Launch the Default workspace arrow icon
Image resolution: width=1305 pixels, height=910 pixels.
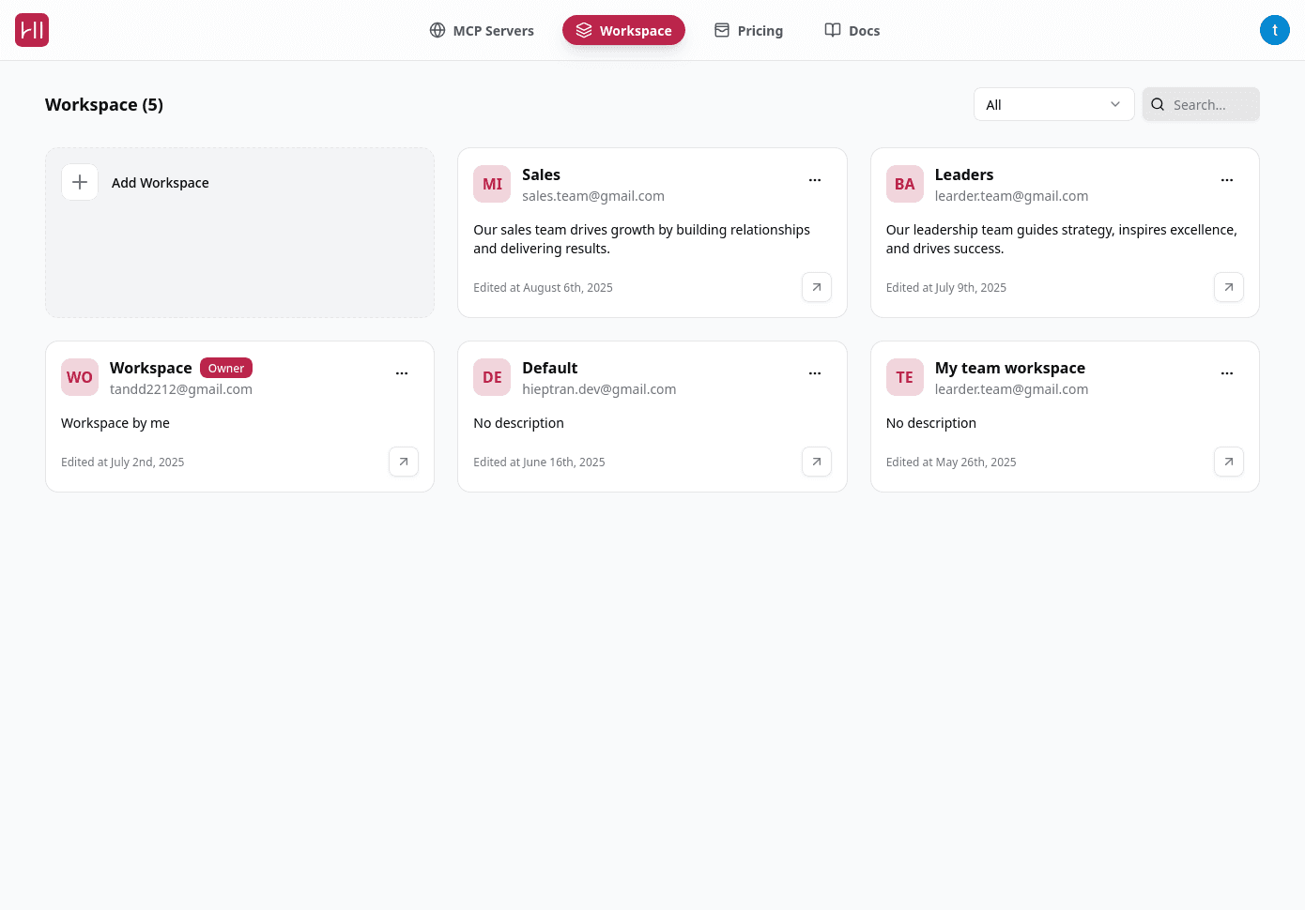point(816,462)
